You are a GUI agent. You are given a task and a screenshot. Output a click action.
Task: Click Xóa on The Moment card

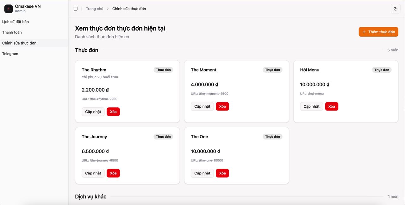pyautogui.click(x=222, y=106)
